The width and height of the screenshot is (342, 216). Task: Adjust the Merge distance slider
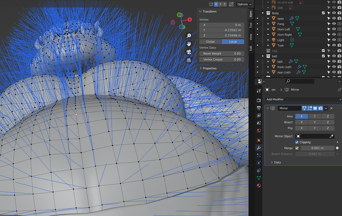(x=317, y=148)
